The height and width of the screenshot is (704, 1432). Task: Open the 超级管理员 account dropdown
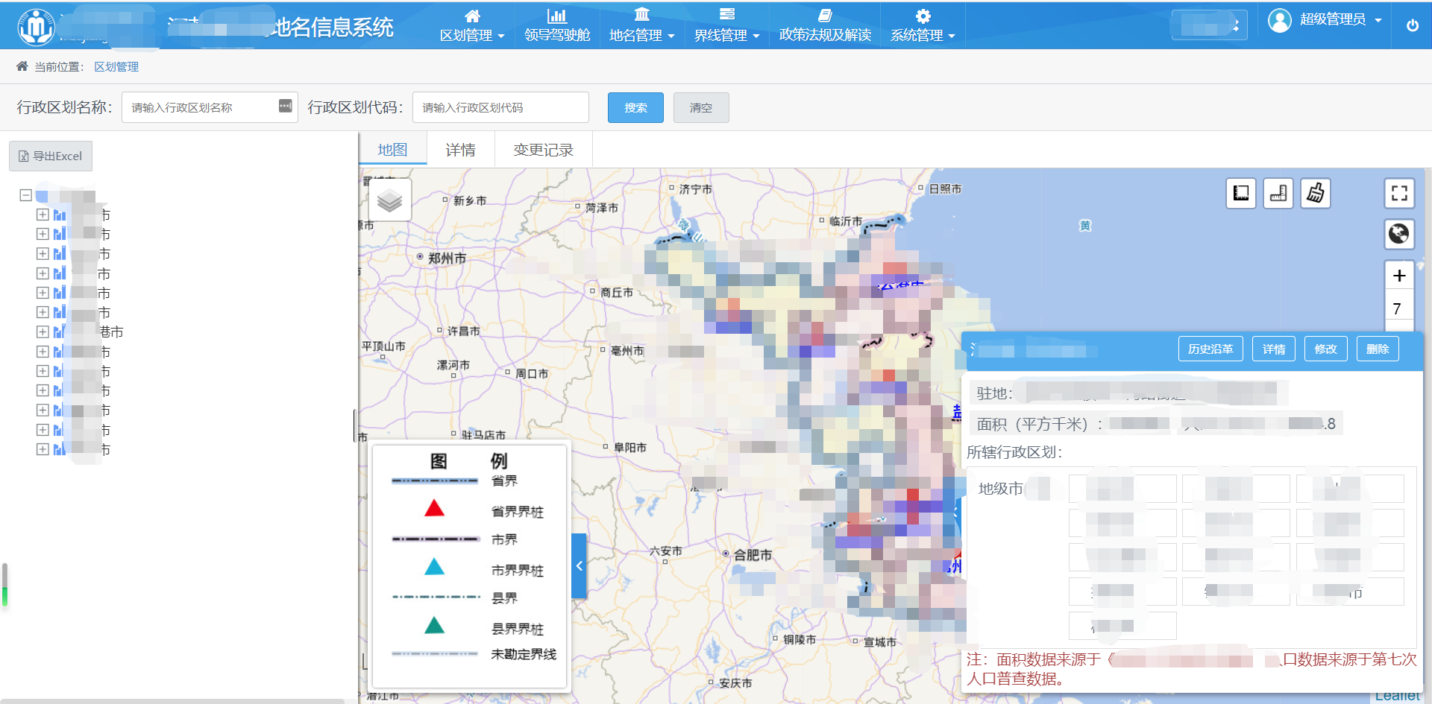1340,20
